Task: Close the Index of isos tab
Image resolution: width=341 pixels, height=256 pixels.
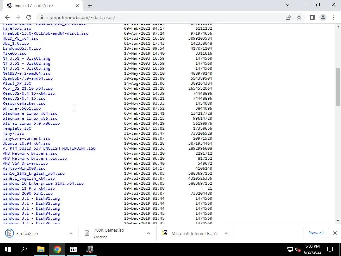Action: (x=77, y=6)
